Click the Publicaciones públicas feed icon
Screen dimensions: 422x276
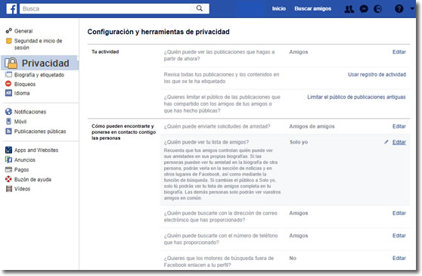click(8, 132)
